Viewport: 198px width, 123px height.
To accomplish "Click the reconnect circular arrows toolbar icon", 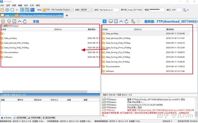I will [x=12, y=10].
